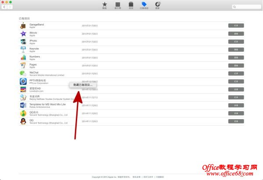The width and height of the screenshot is (263, 180).
Task: Click the button in the Pages row
Action: click(x=236, y=66)
